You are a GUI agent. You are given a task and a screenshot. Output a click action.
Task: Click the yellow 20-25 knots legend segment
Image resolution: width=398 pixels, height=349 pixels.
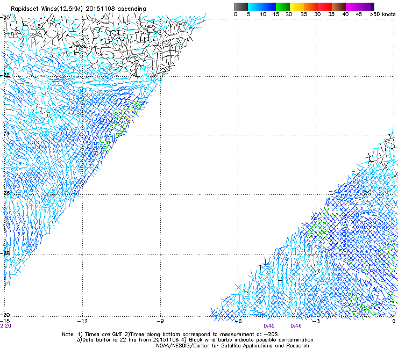297,6
